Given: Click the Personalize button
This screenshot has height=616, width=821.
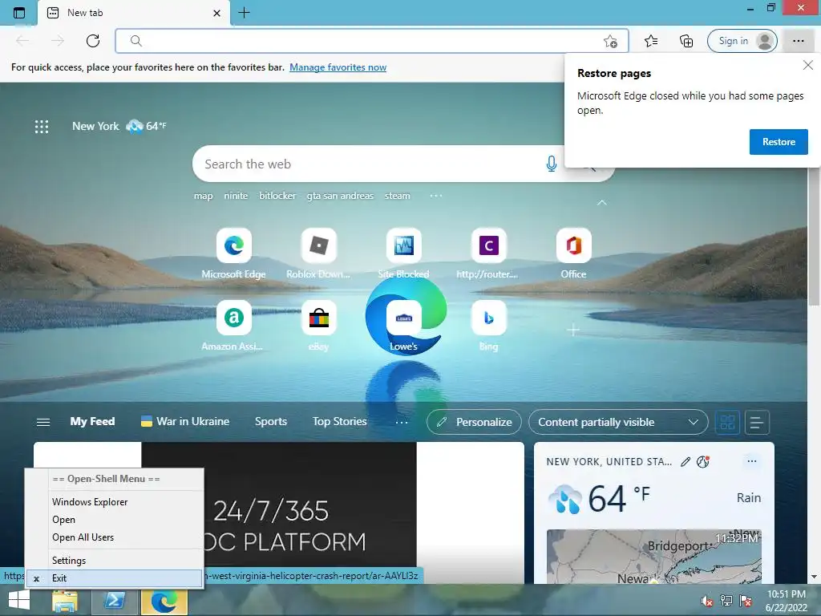Looking at the screenshot, I should coord(474,422).
